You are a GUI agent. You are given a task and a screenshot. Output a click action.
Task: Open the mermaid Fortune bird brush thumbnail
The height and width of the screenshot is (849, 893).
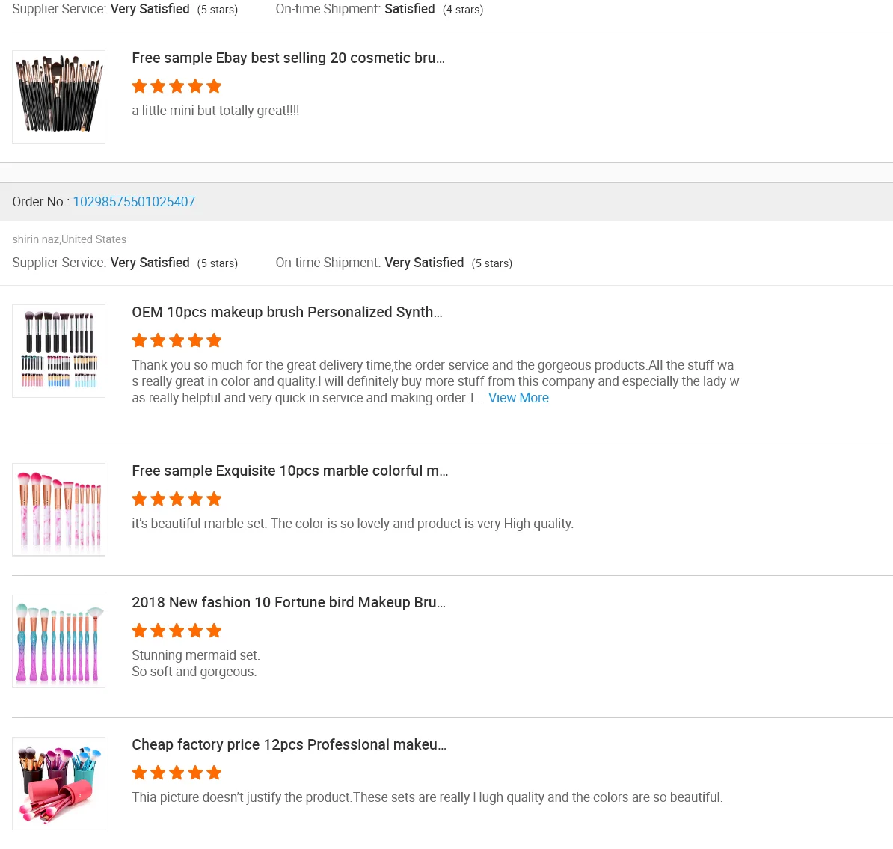[x=58, y=641]
